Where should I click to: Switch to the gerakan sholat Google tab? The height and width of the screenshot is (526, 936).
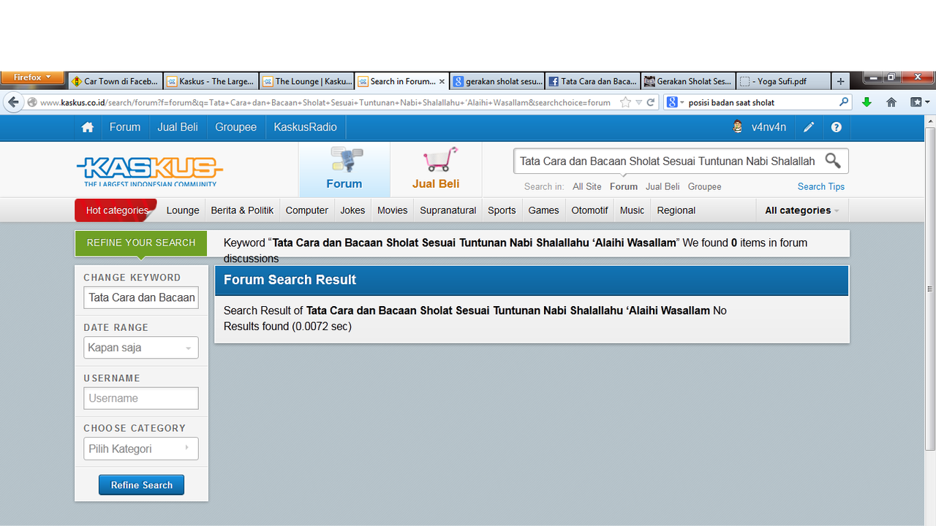pyautogui.click(x=497, y=81)
